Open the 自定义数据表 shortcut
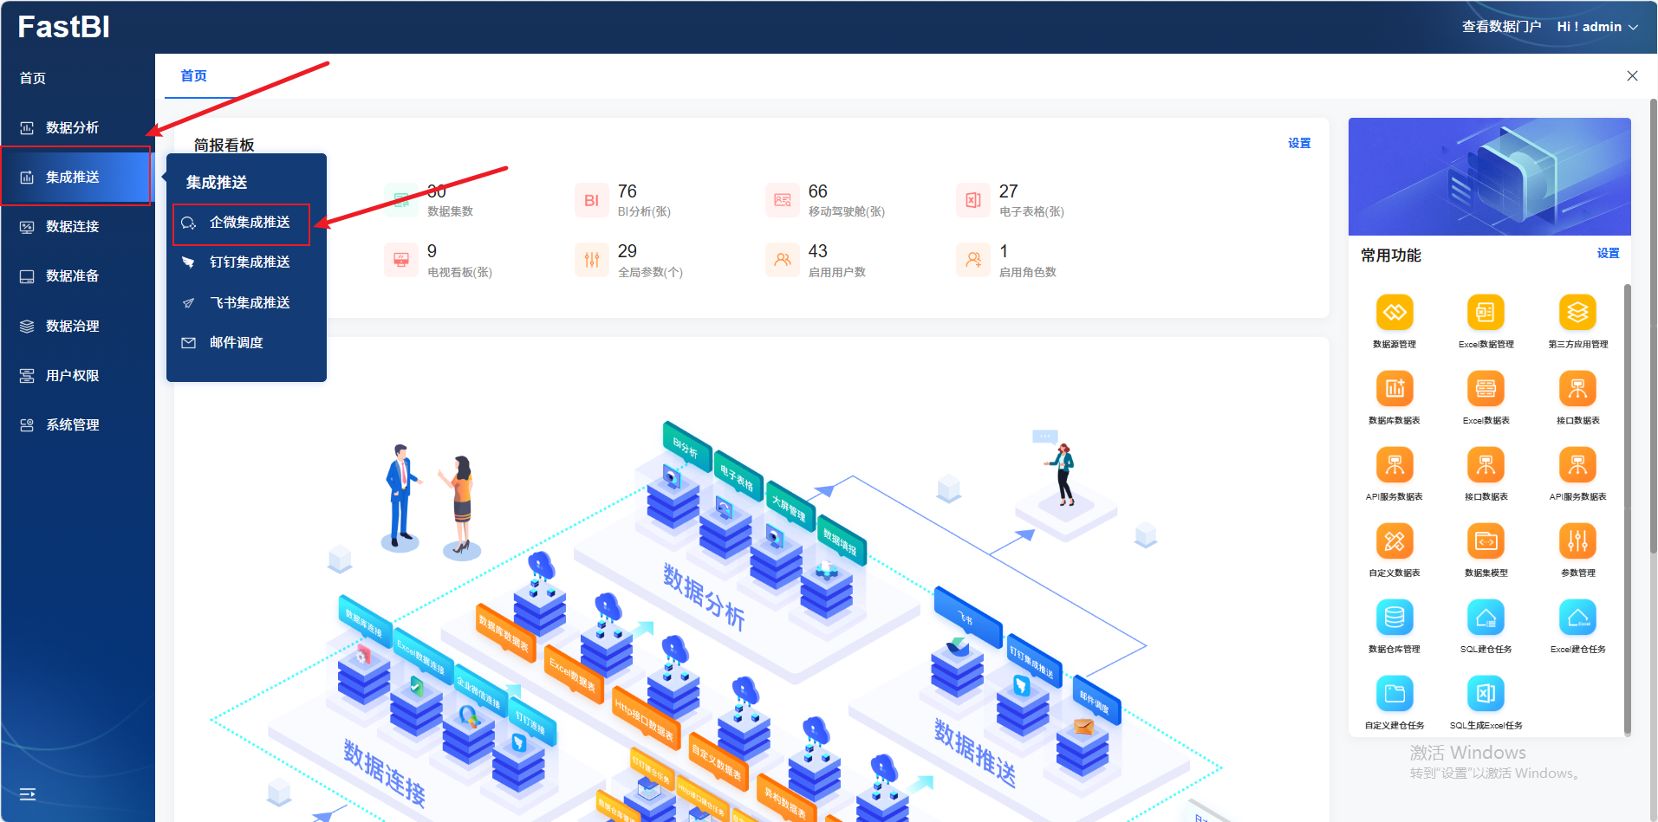This screenshot has height=822, width=1658. 1394,541
